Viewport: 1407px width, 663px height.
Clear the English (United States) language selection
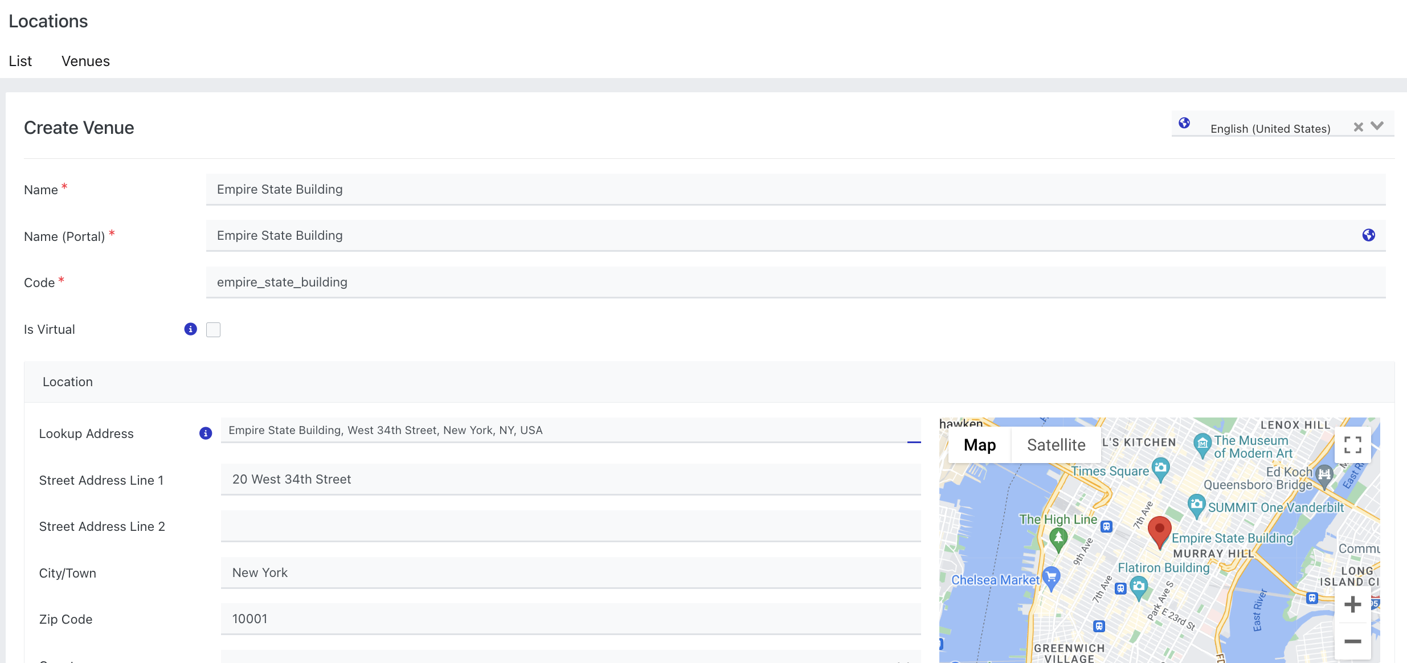point(1359,127)
